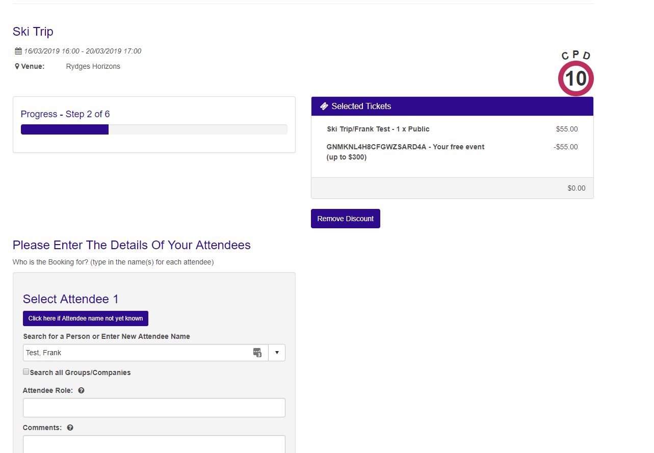Click into the Comments text box
Screen dimensions: 654x453
[154, 443]
